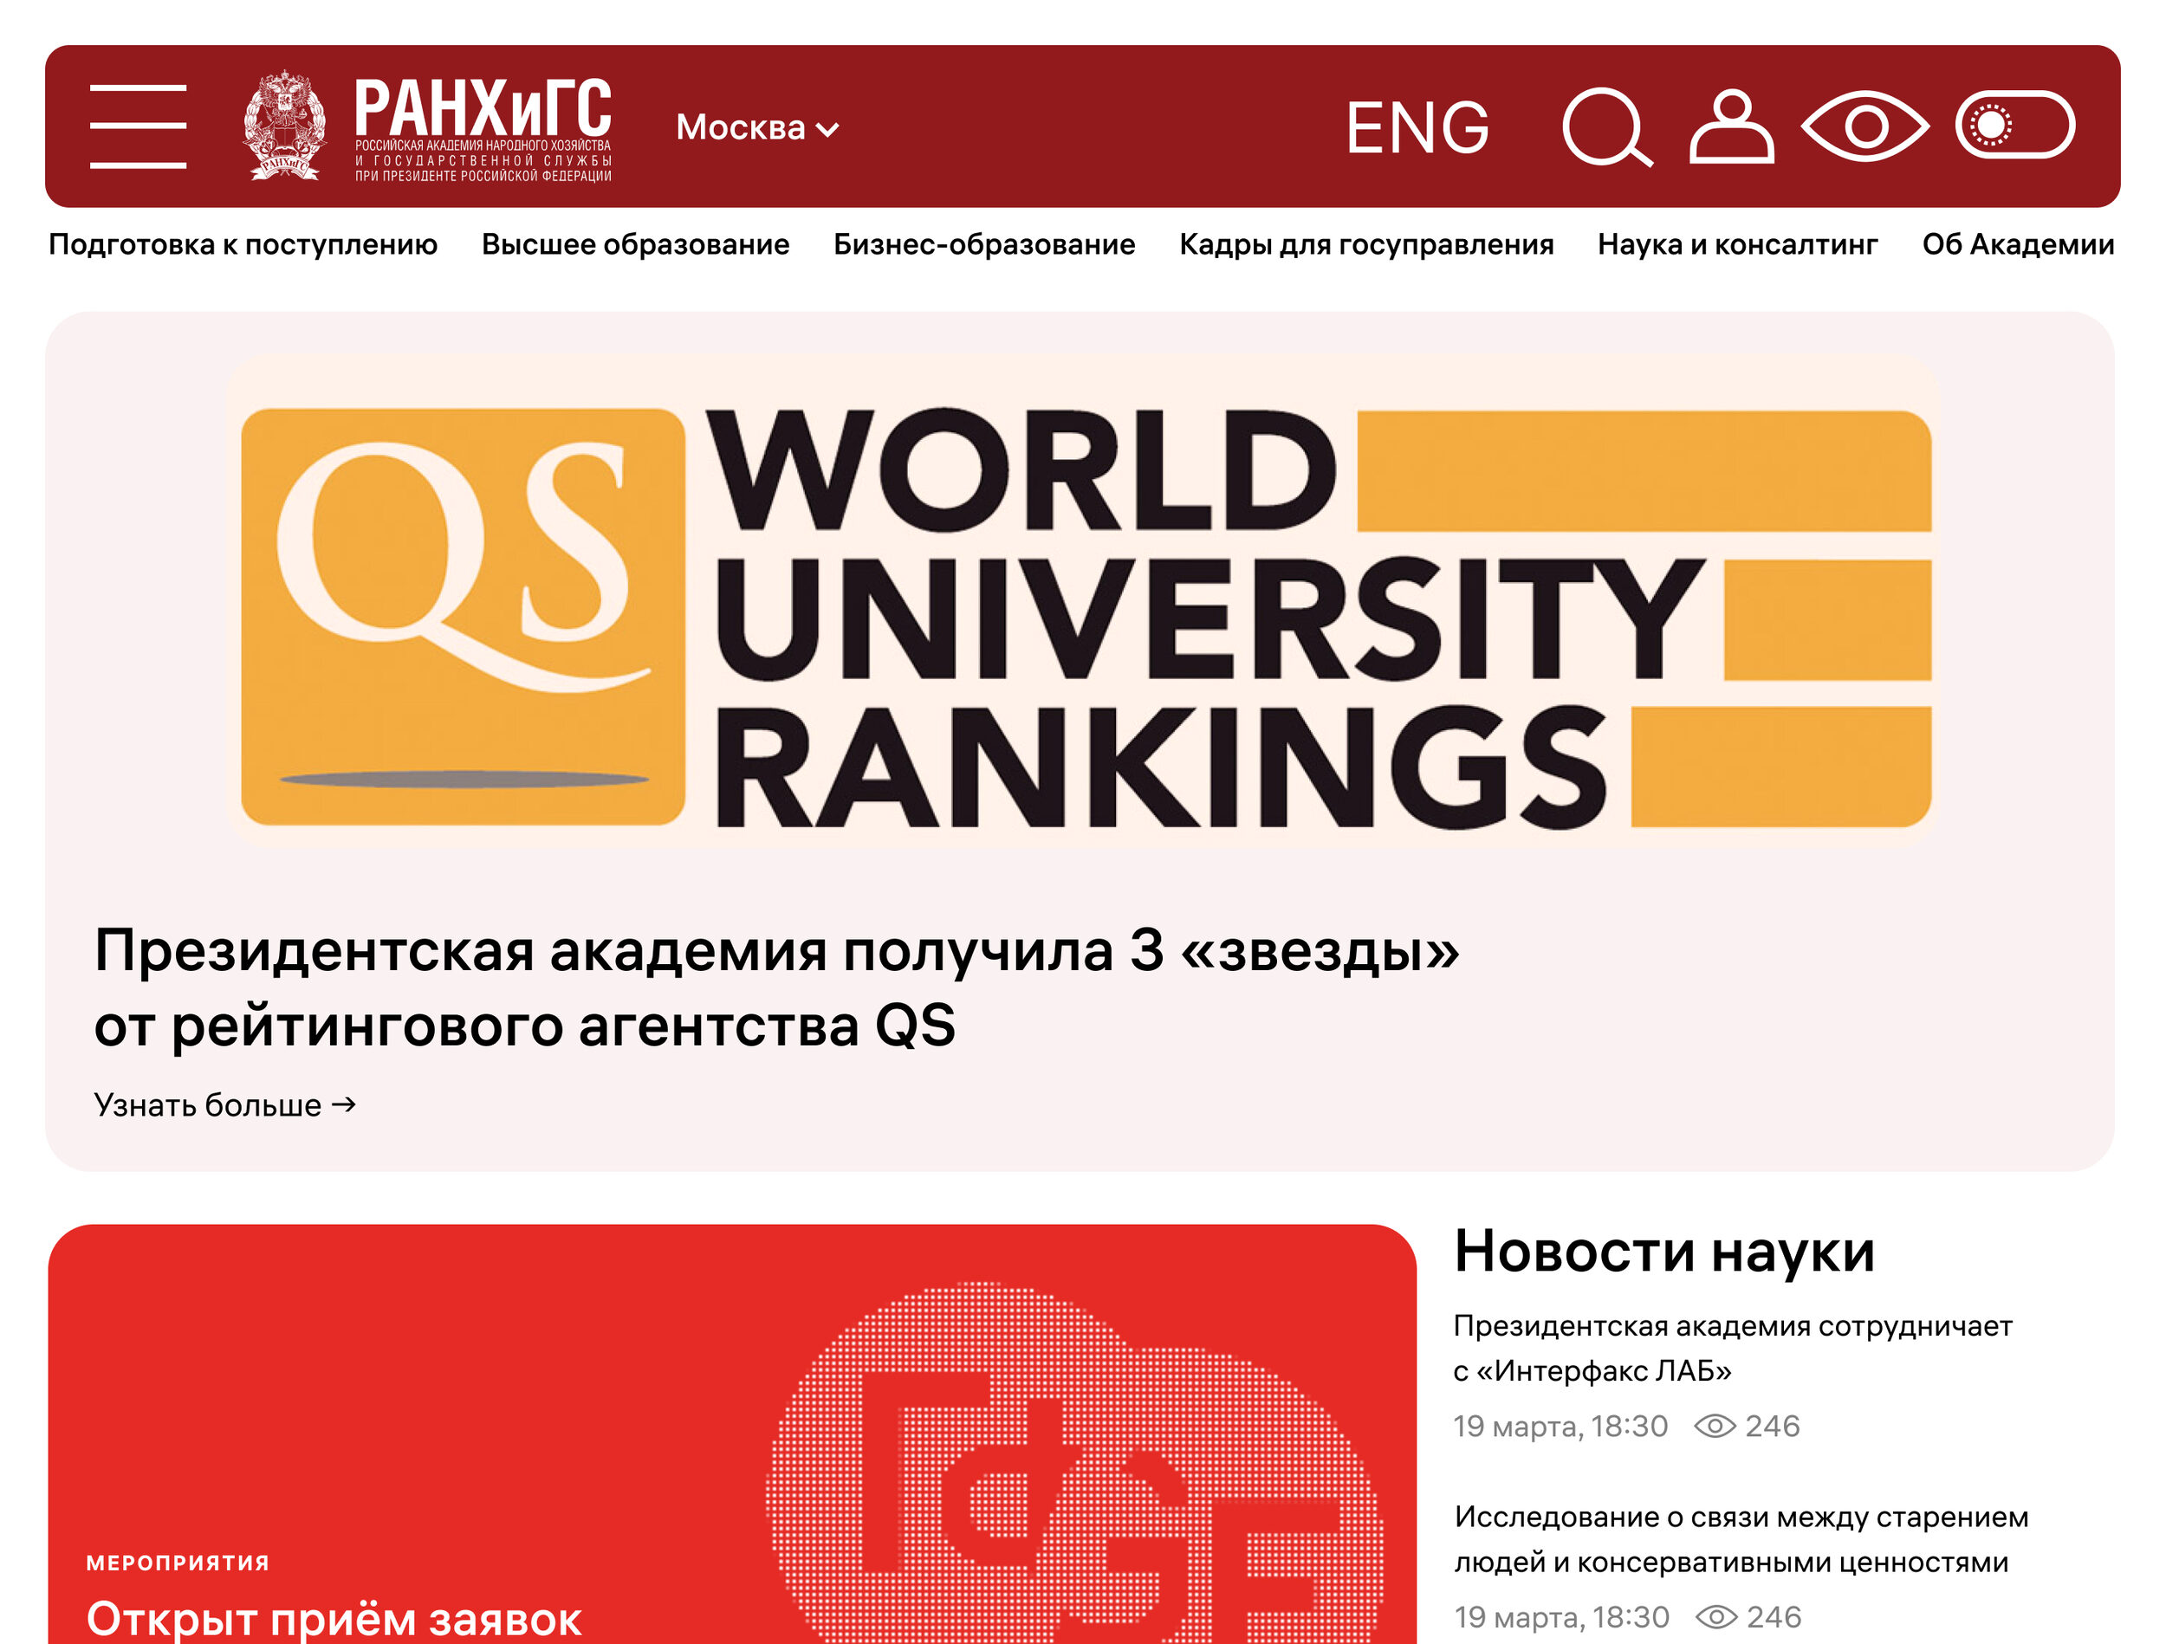Click the RANEPA crest logo
The width and height of the screenshot is (2166, 1644).
click(284, 126)
